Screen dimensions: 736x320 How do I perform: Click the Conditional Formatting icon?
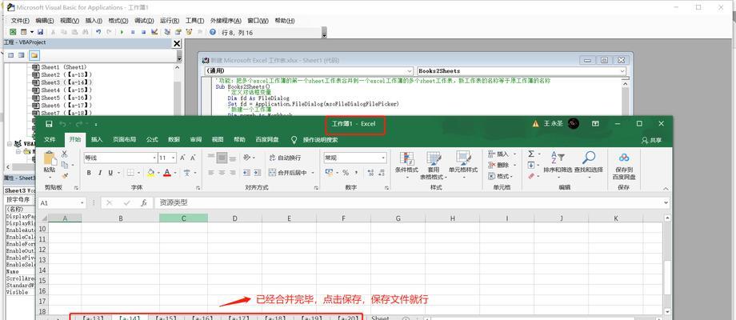tap(406, 158)
